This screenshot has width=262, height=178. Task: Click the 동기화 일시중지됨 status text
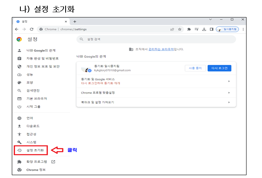(107, 66)
